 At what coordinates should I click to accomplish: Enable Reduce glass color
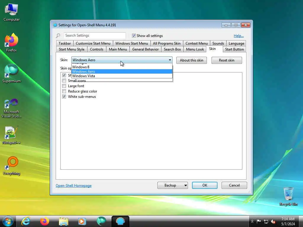[64, 91]
